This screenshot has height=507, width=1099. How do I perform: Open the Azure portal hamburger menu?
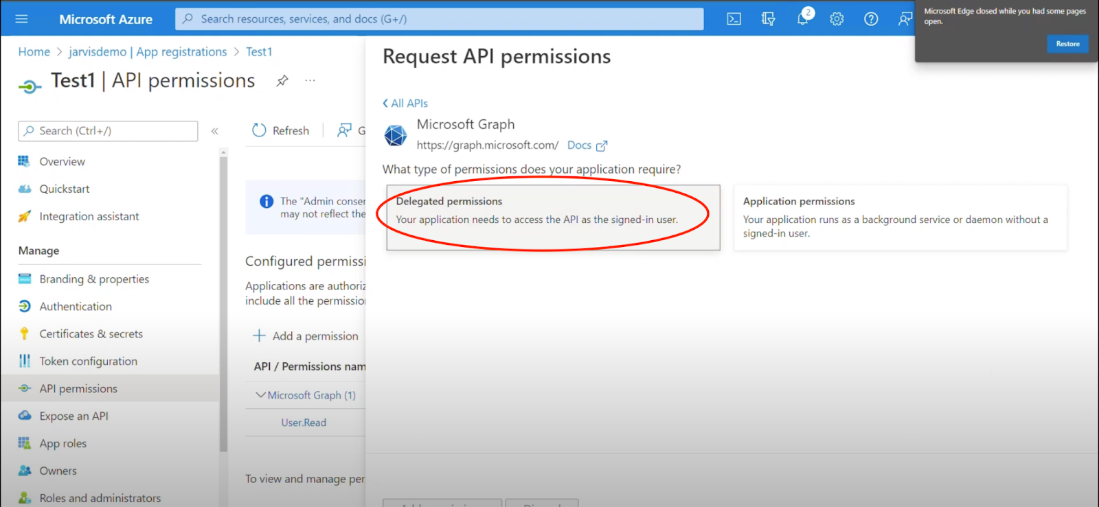[x=21, y=19]
